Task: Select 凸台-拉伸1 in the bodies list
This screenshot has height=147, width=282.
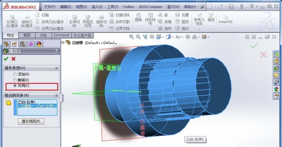Action: click(x=37, y=102)
